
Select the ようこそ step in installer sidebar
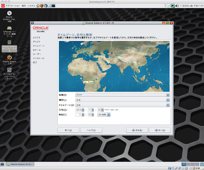click(x=36, y=38)
